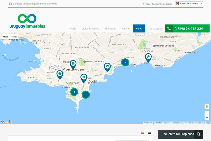Click the CD VIEJA neighborhood label
This screenshot has height=141, width=211.
(x=32, y=78)
